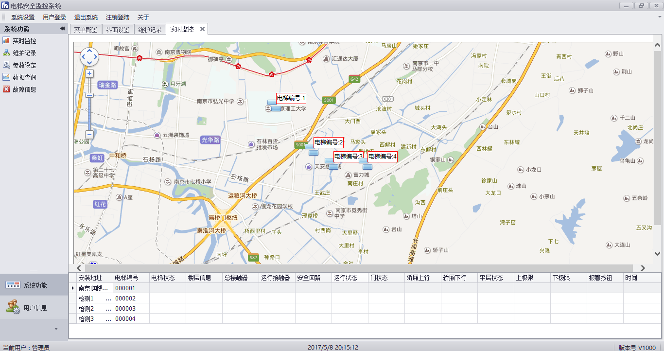Click the map zoom out minus button
The width and height of the screenshot is (664, 351).
[x=89, y=135]
